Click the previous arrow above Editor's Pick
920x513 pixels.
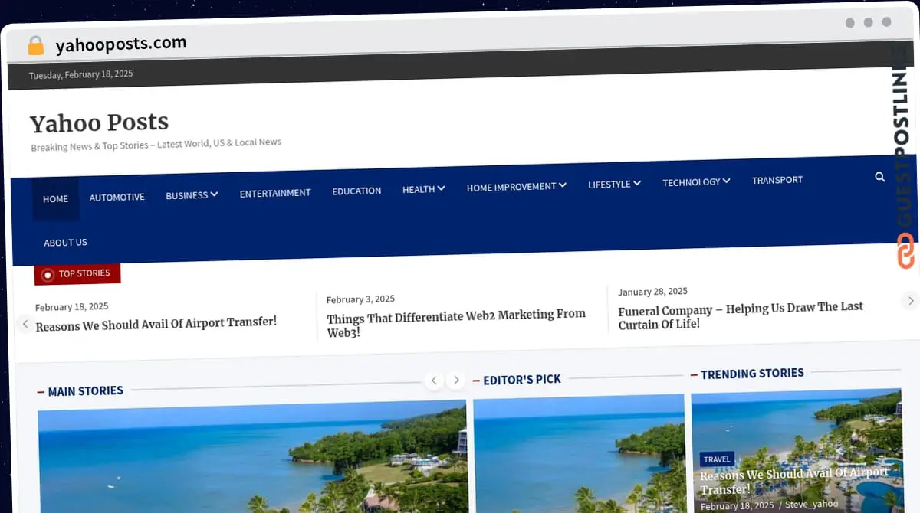pyautogui.click(x=434, y=380)
